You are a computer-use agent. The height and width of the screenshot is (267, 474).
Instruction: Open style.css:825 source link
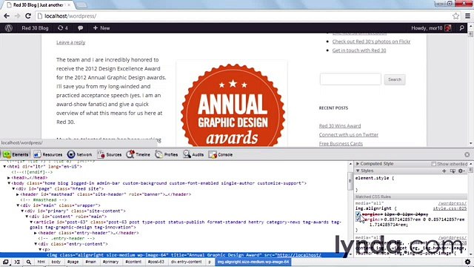450,208
